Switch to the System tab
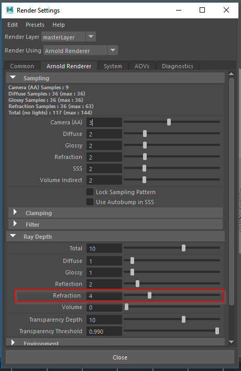Image resolution: width=241 pixels, height=371 pixels. tap(113, 66)
